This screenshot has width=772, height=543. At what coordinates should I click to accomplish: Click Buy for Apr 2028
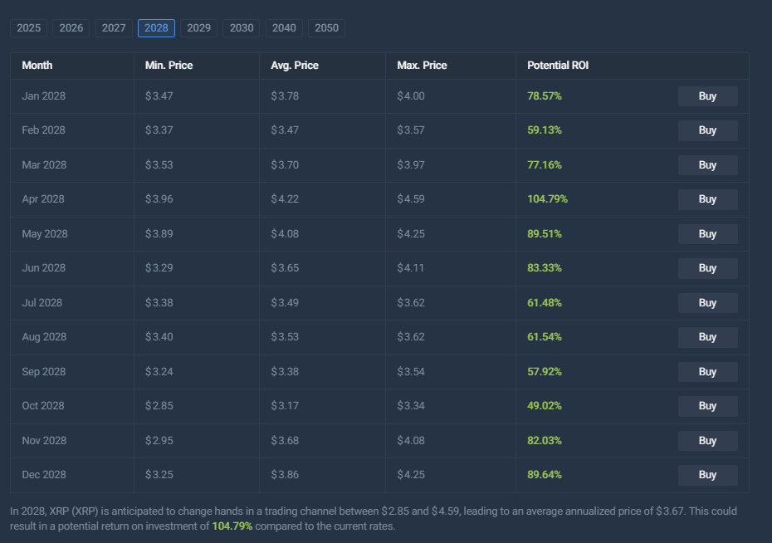(707, 199)
